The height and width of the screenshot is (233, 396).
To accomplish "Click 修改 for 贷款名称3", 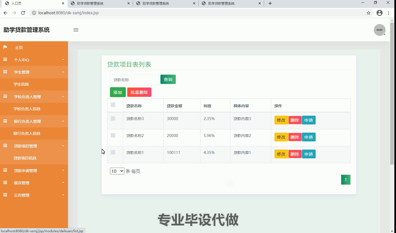I will point(281,120).
